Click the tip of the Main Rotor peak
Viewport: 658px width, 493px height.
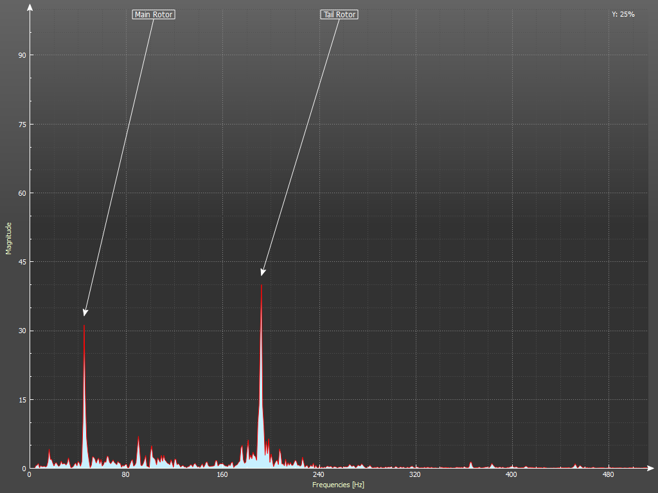coord(84,325)
